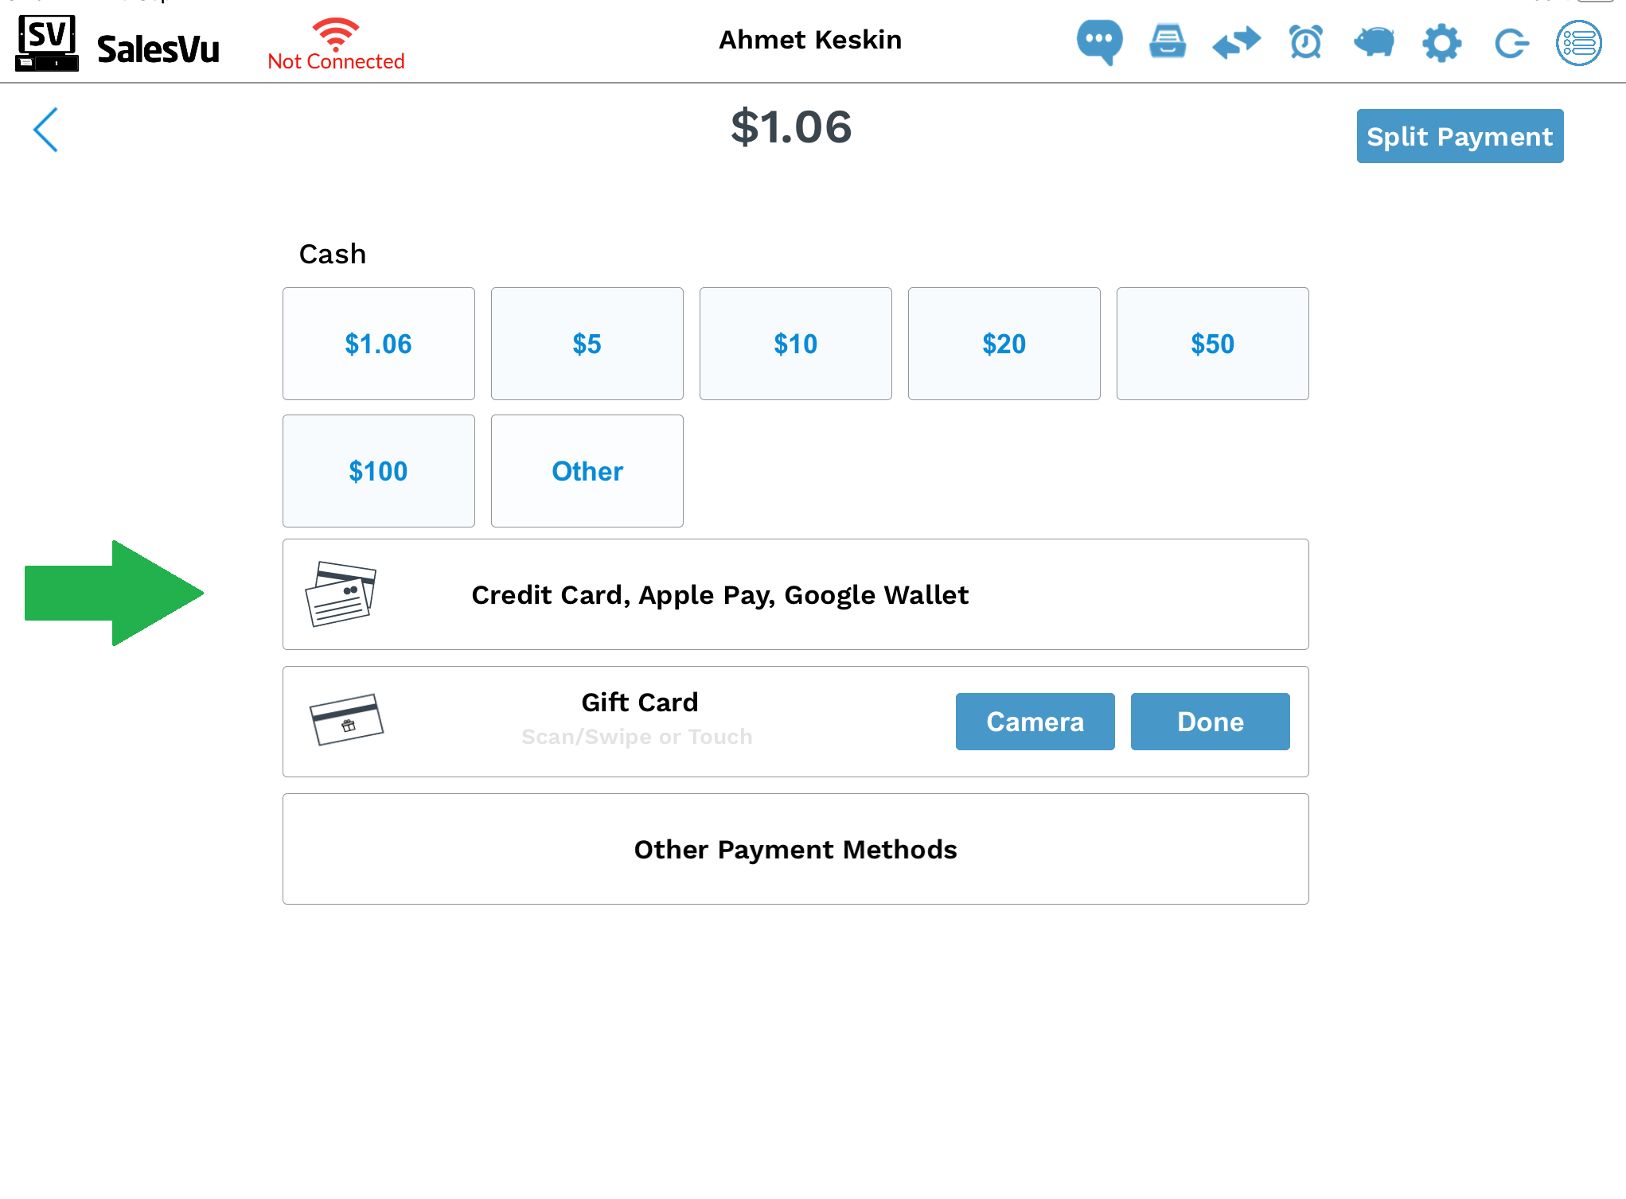
Task: Open the round list menu icon
Action: [1579, 43]
